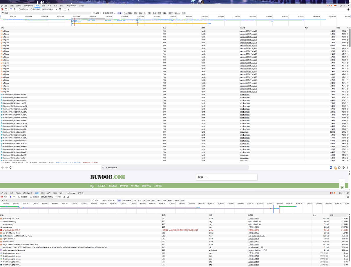Enable the 保留日志 checkbox in top DevTools
This screenshot has height=267, width=351.
click(x=20, y=9)
